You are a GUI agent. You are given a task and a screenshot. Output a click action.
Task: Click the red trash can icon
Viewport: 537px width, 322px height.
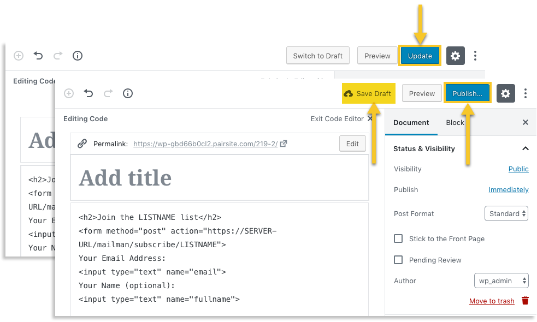[x=525, y=301]
